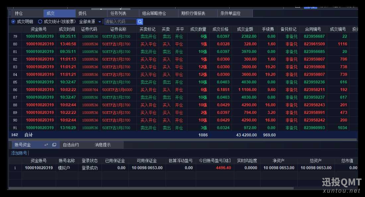Click the magnifier search icon beside code input
Image resolution: width=365 pixels, height=197 pixels.
(x=140, y=22)
